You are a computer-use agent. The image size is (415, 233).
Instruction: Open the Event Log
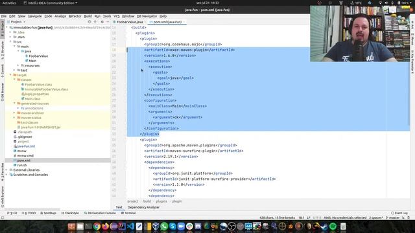point(399,213)
